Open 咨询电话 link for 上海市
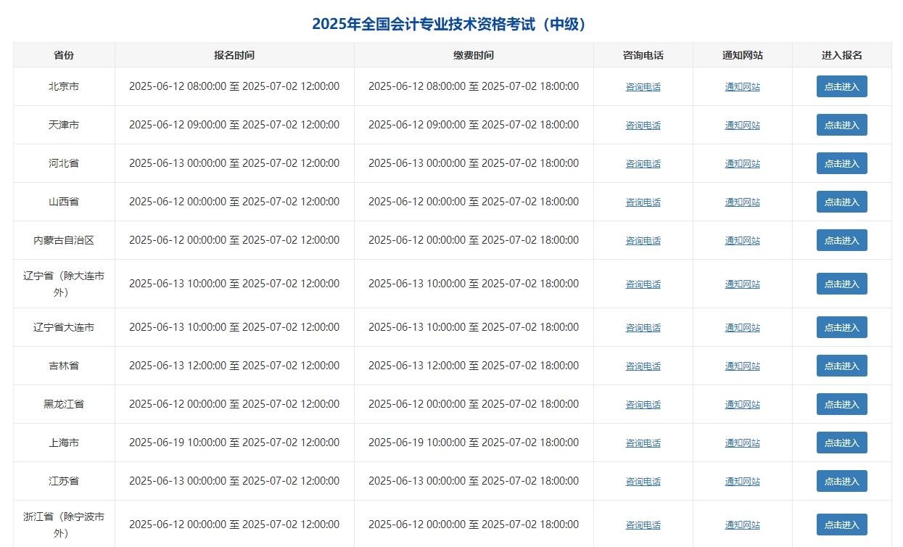903x547 pixels. [x=643, y=443]
